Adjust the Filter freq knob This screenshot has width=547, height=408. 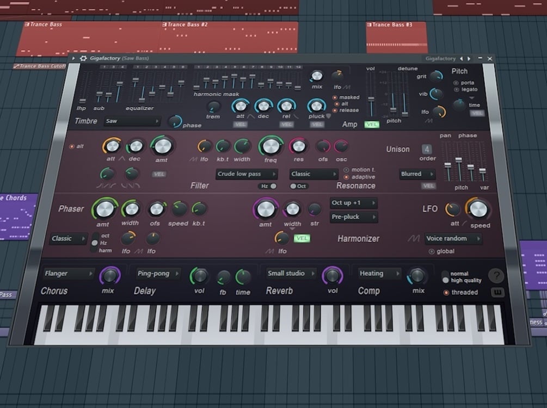pos(271,146)
